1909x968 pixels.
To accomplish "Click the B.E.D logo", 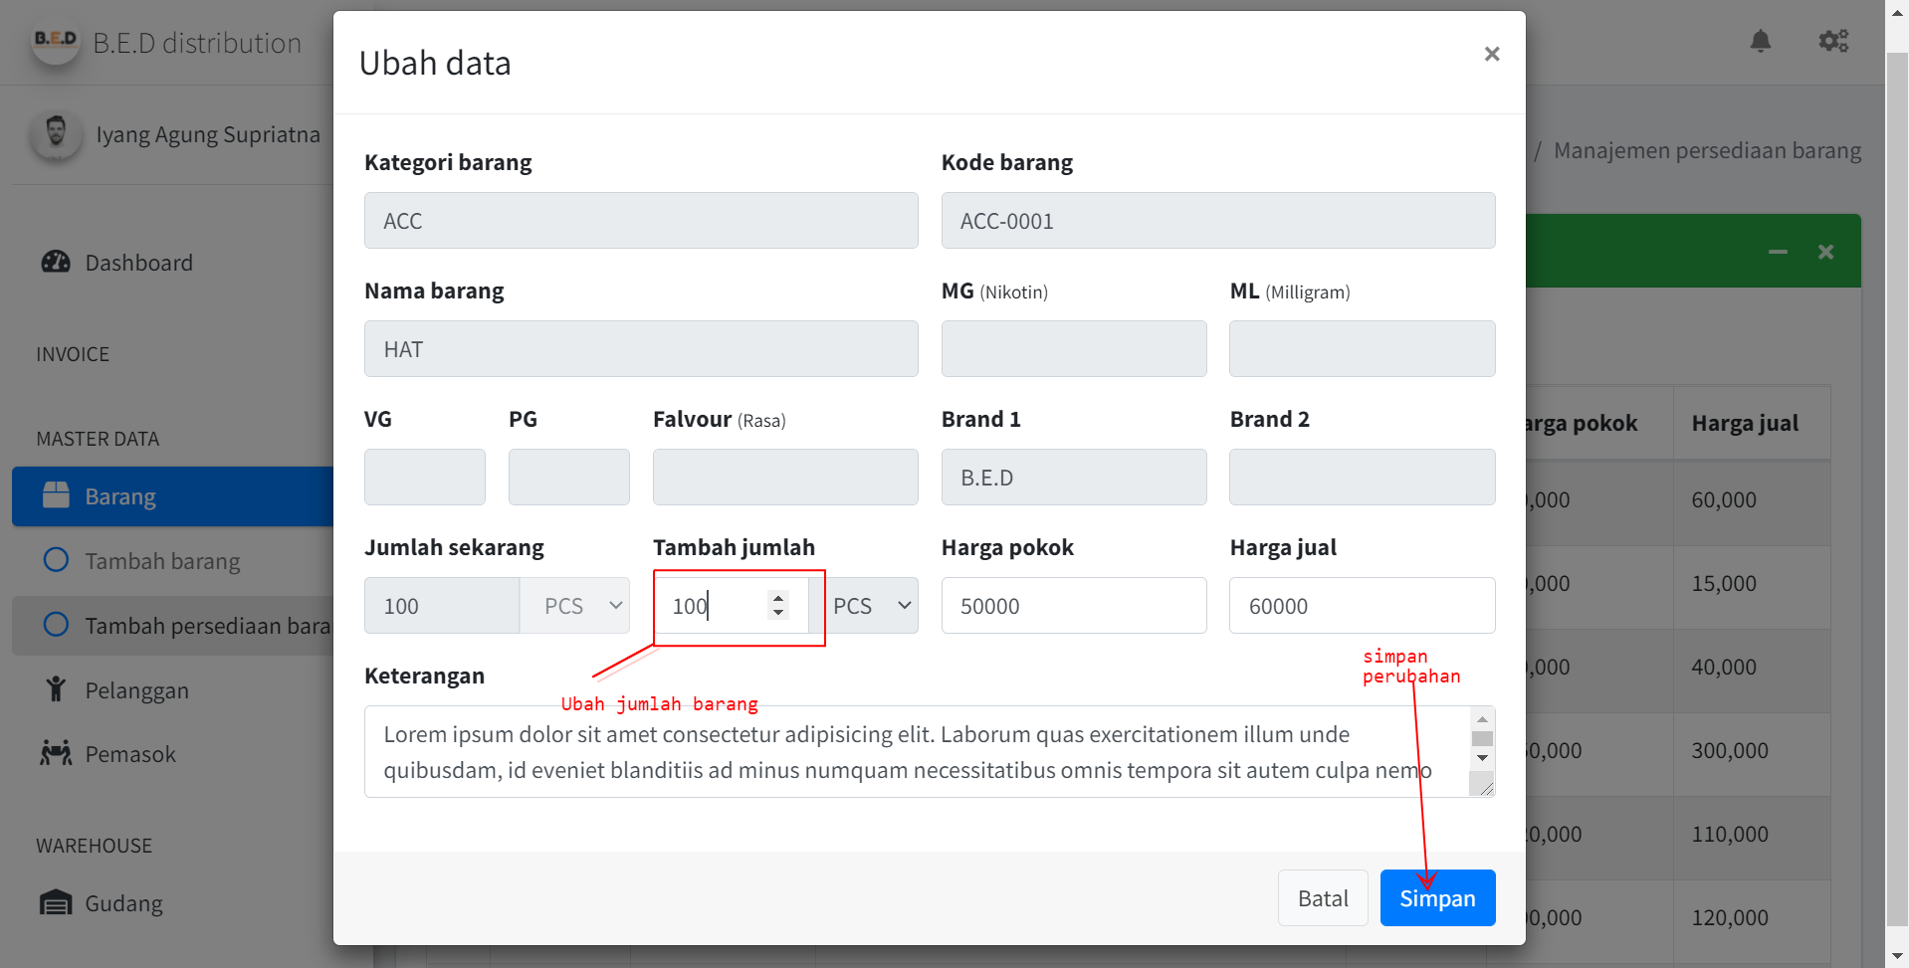I will coord(56,42).
